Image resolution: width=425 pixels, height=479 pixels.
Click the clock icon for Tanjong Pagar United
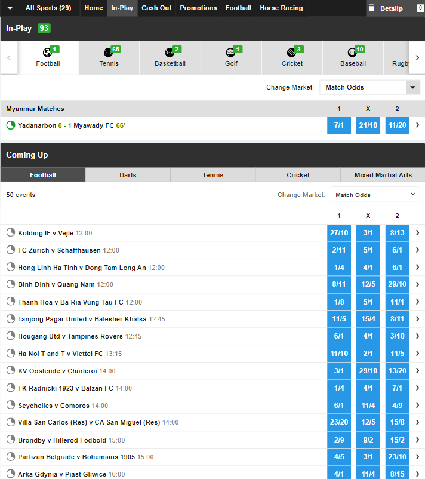coord(11,318)
